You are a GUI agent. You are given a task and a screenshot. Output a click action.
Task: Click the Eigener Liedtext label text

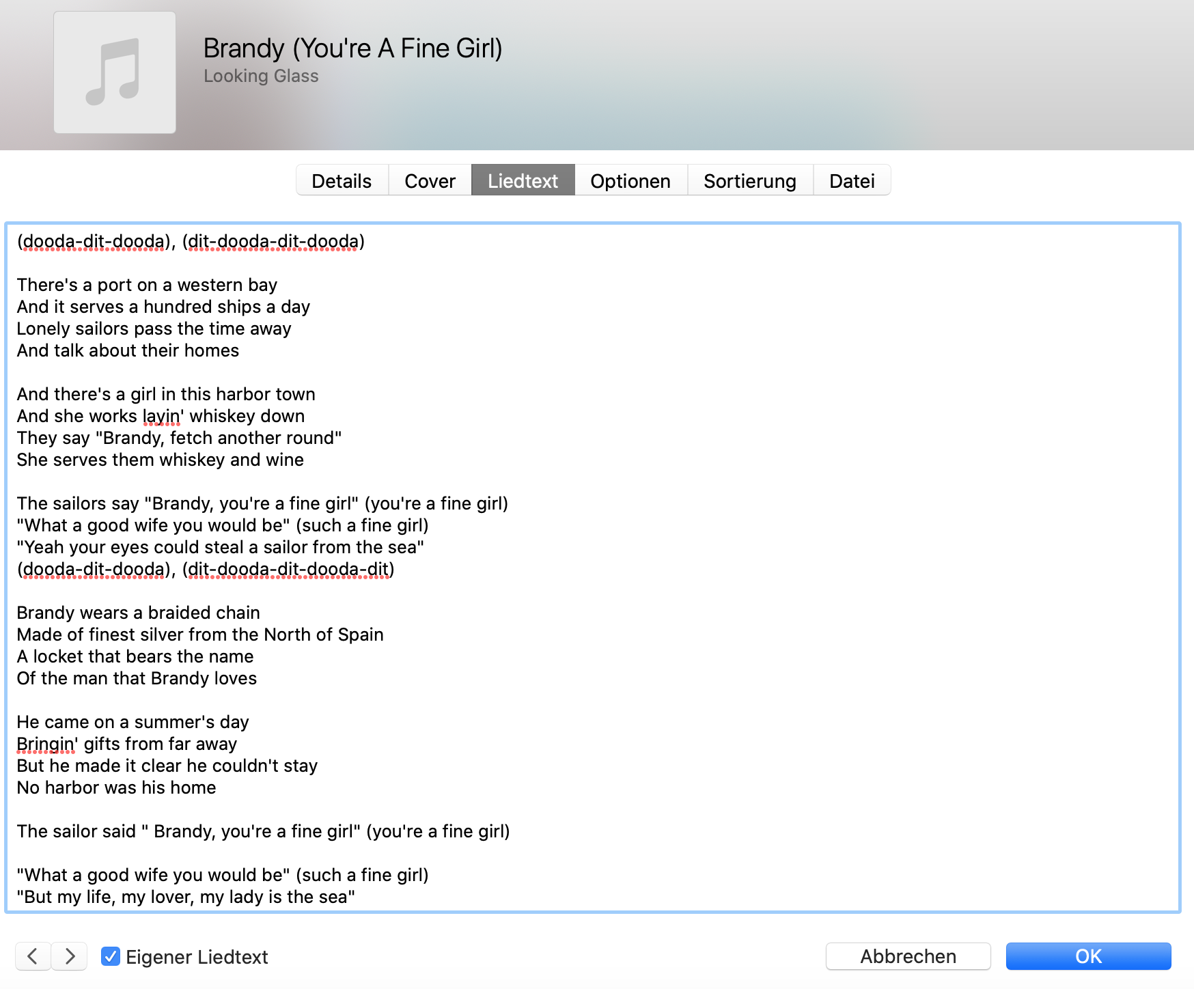pyautogui.click(x=197, y=957)
